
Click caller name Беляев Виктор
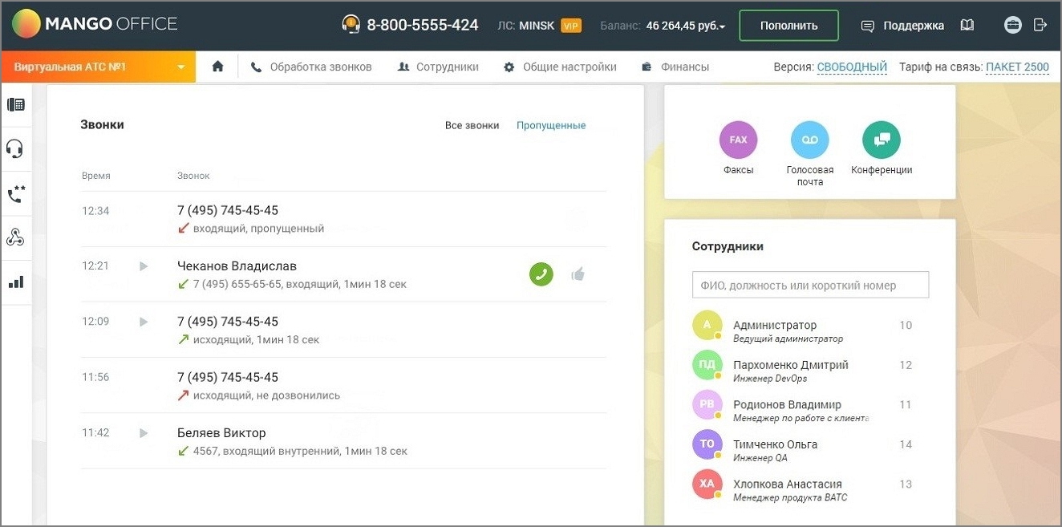point(221,433)
